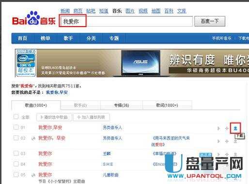249x184 pixels.
Task: Download row 03 song by 王麟
Action: [x=235, y=154]
